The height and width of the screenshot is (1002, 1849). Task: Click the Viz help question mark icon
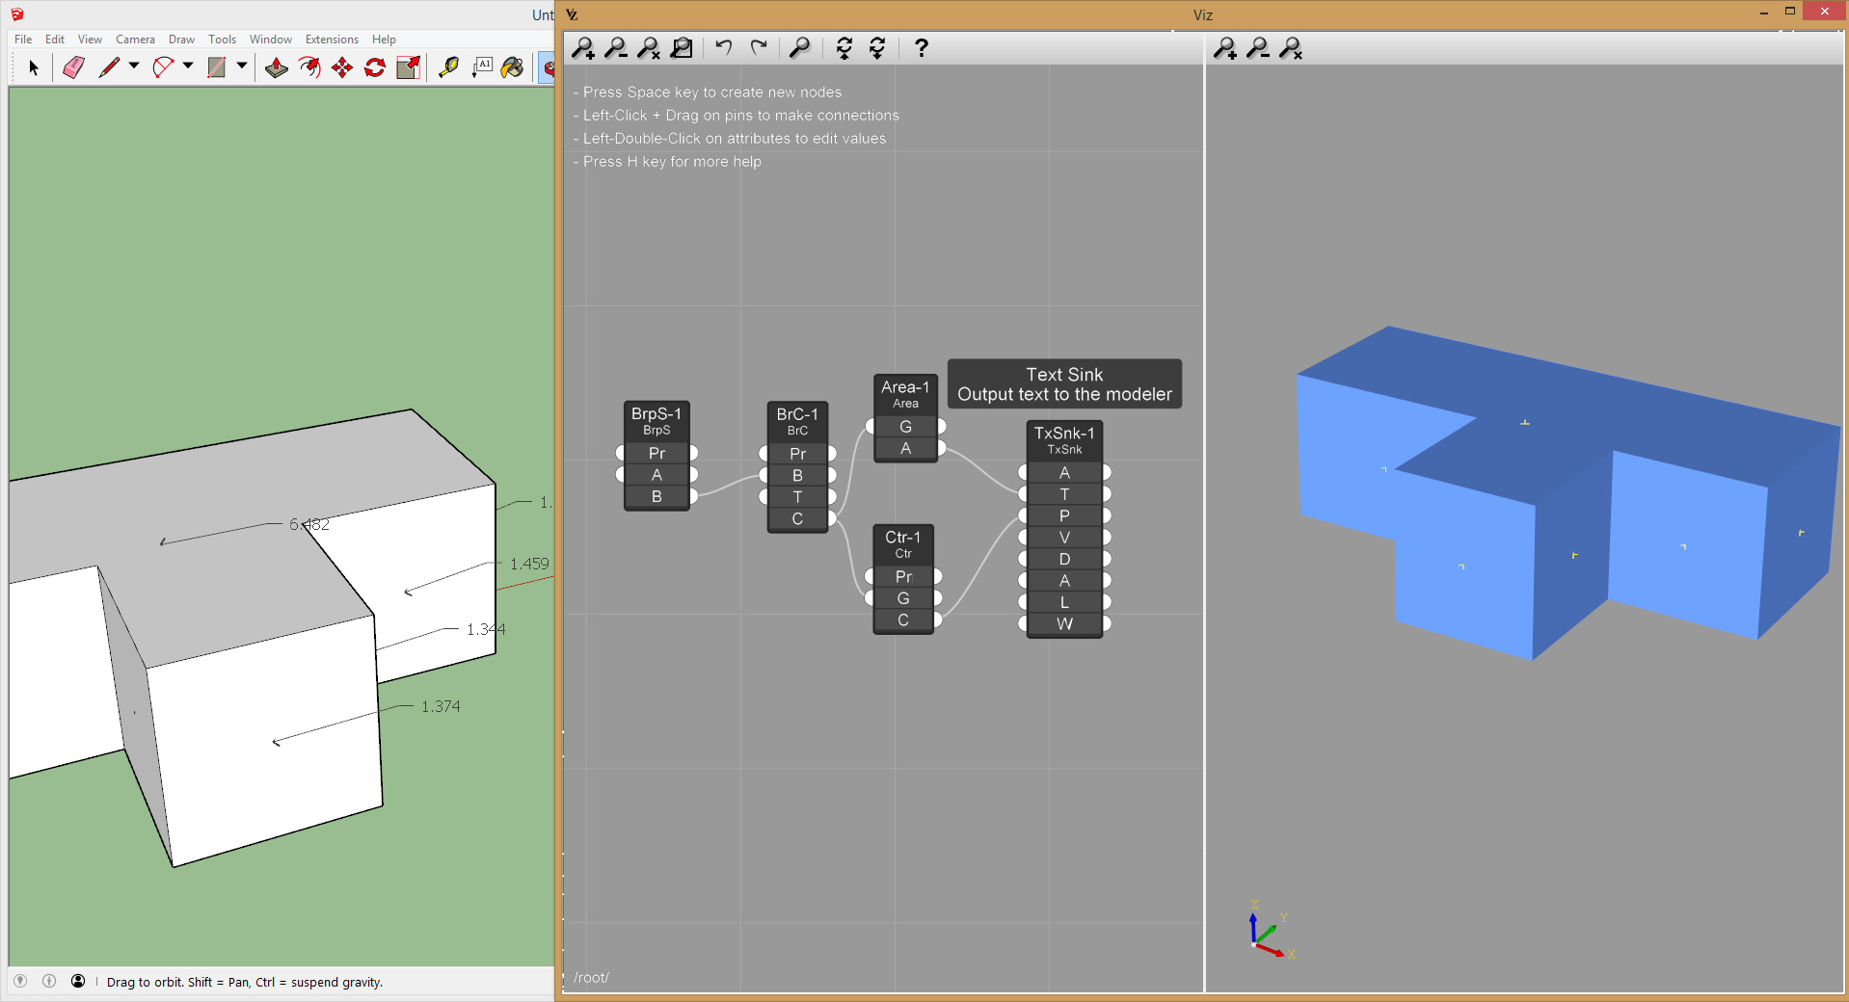coord(921,48)
